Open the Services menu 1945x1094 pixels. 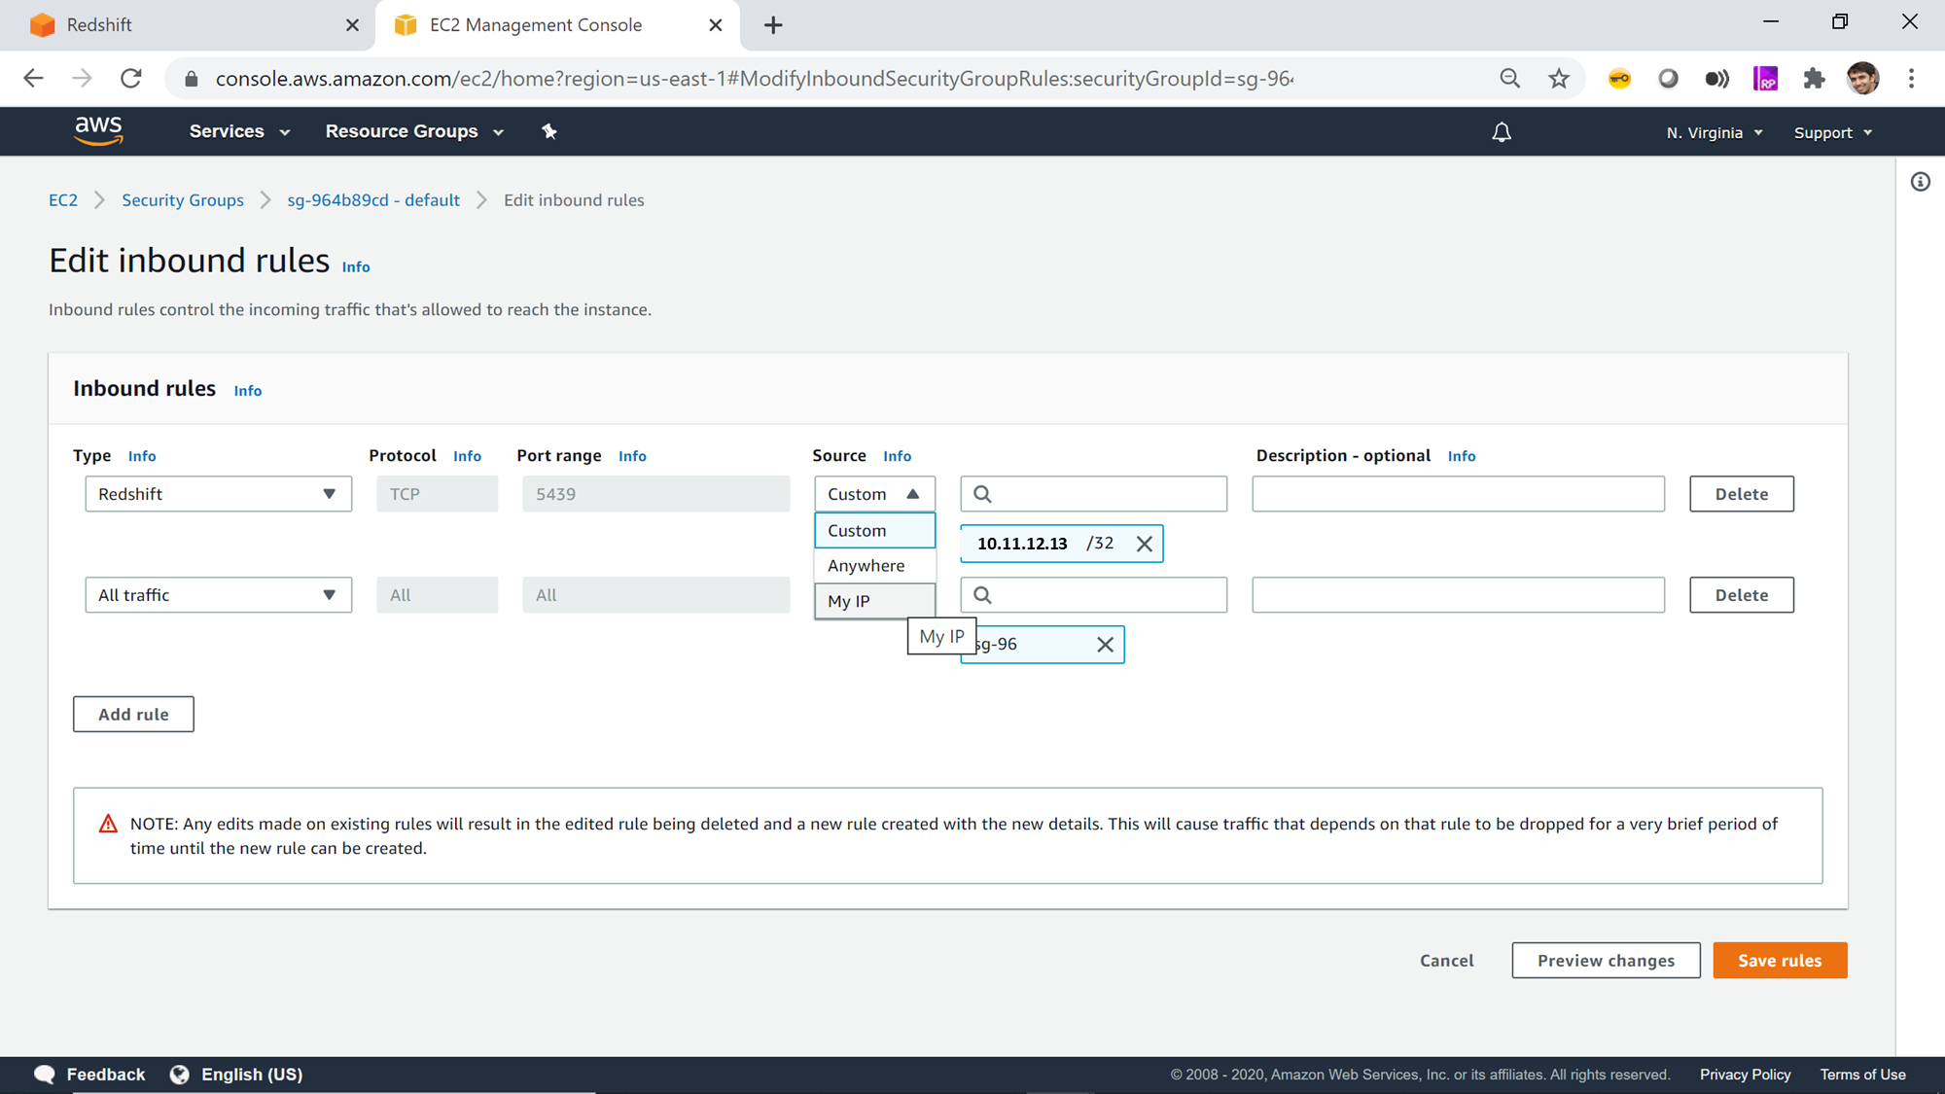239,131
